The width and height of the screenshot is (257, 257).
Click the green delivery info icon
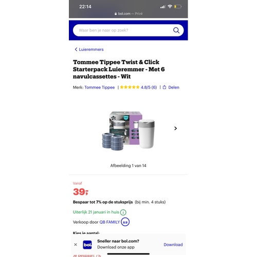click(123, 212)
